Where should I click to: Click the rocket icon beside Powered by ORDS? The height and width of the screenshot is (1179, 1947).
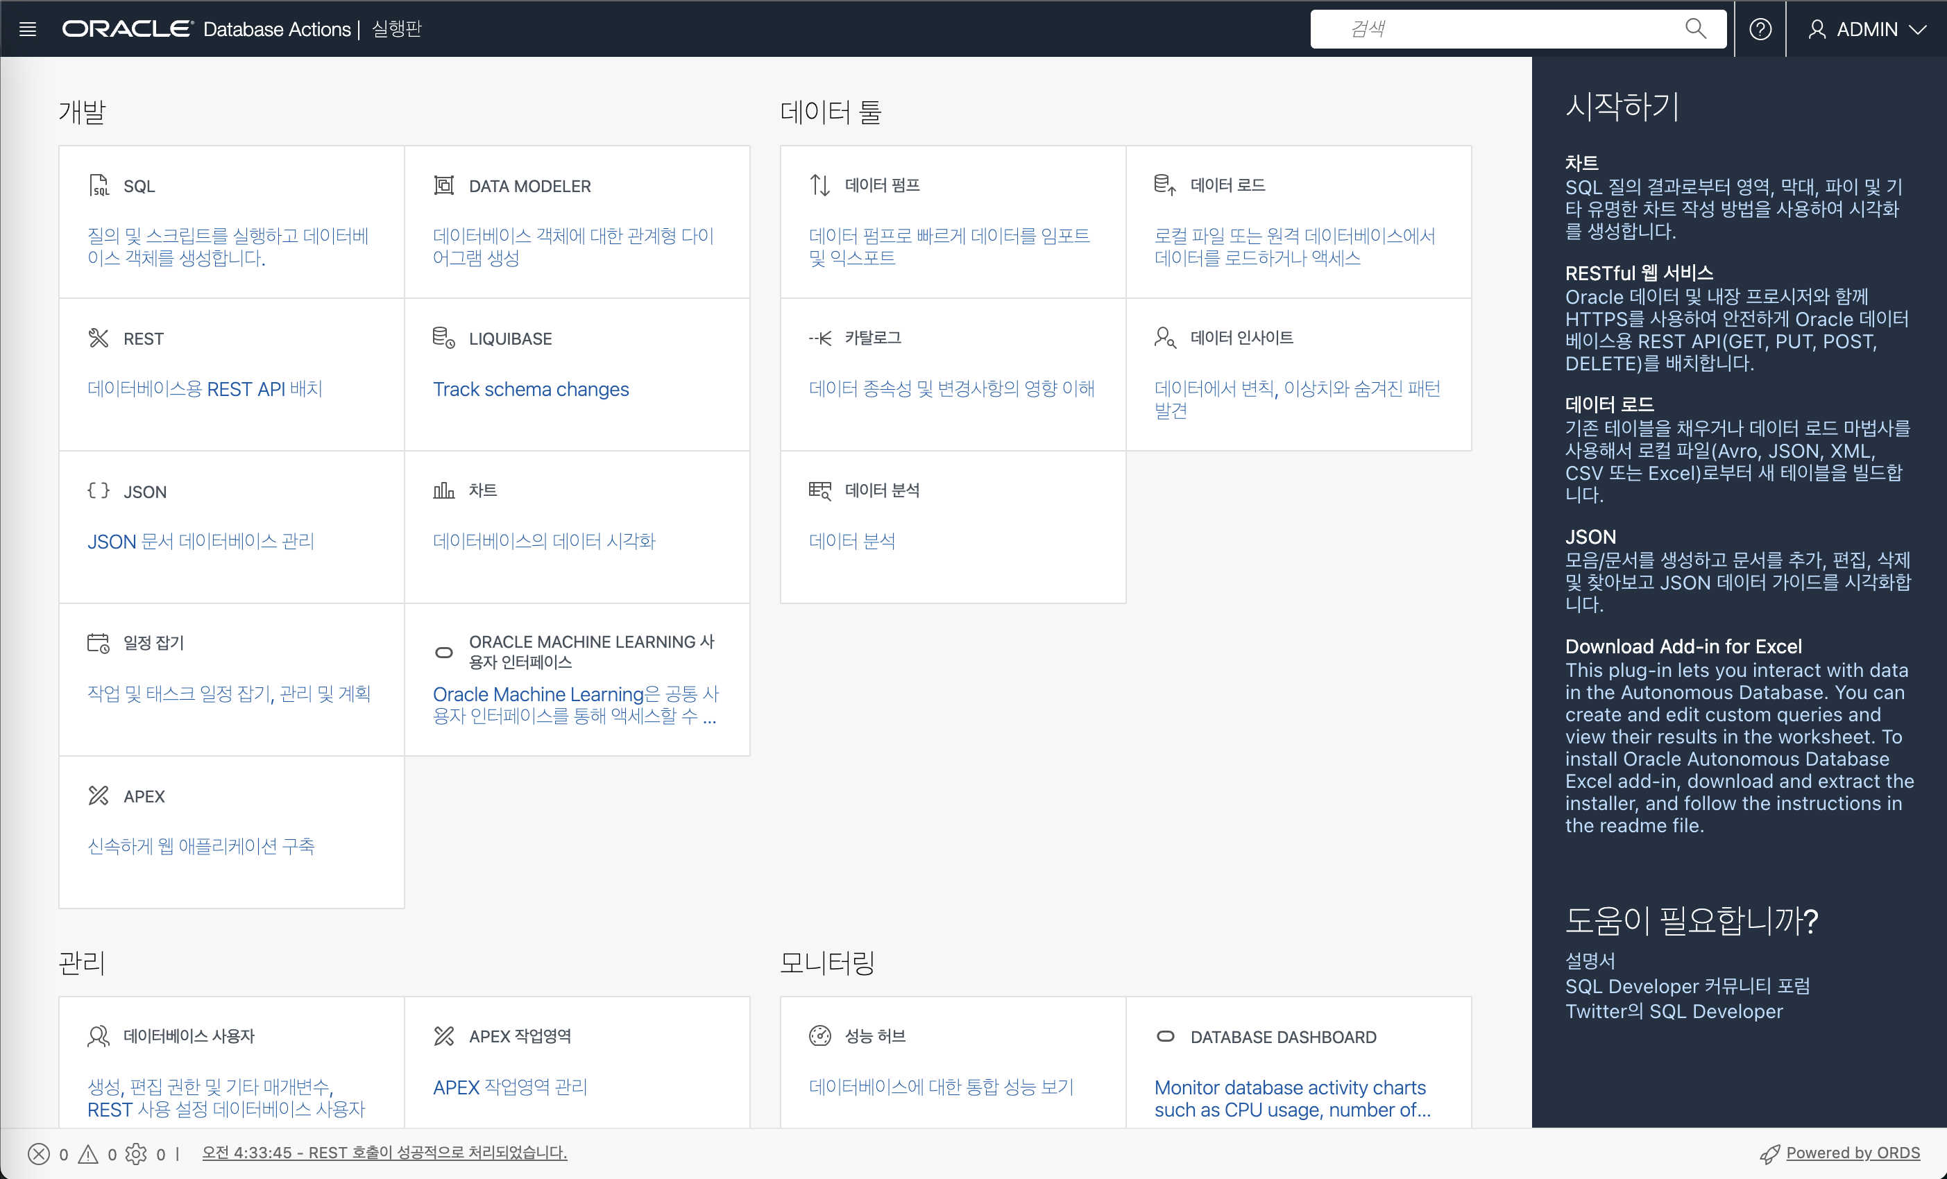[x=1770, y=1154]
